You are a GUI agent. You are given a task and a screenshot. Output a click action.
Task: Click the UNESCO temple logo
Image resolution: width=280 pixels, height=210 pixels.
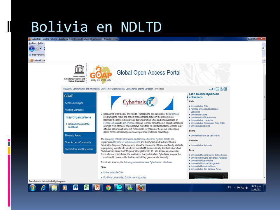pyautogui.click(x=79, y=70)
